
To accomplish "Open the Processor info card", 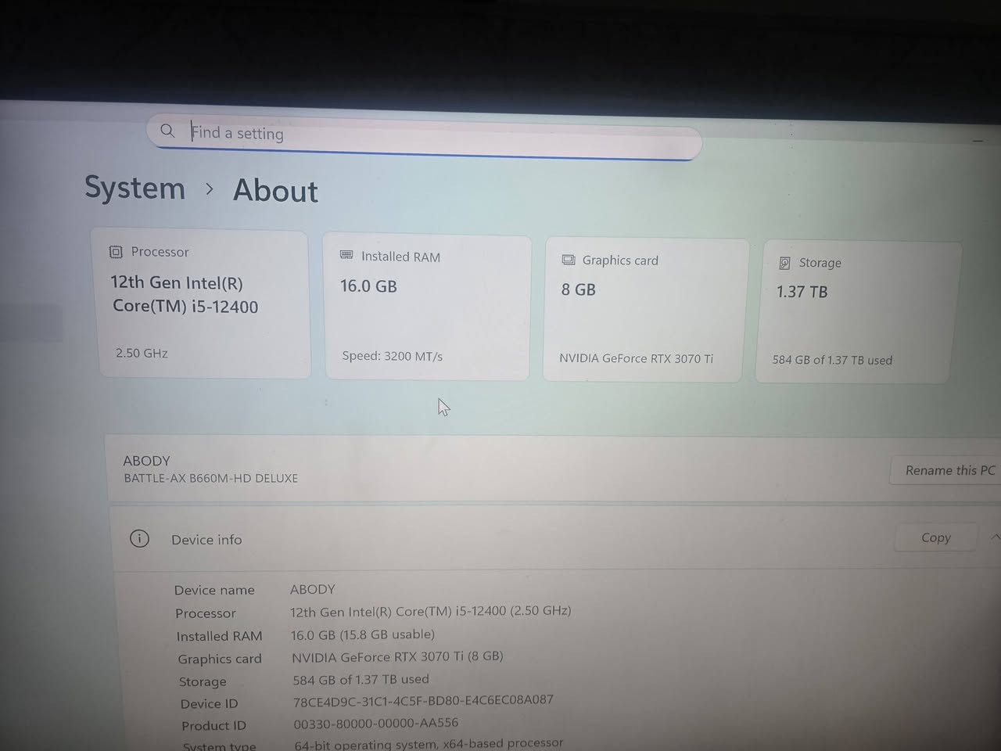I will coord(202,304).
